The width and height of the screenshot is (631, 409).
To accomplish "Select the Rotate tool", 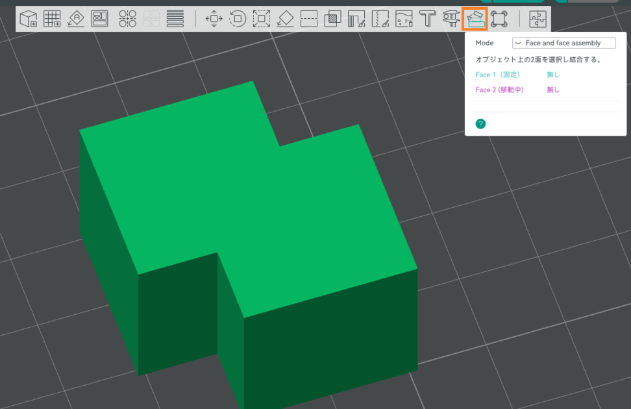I will 238,19.
